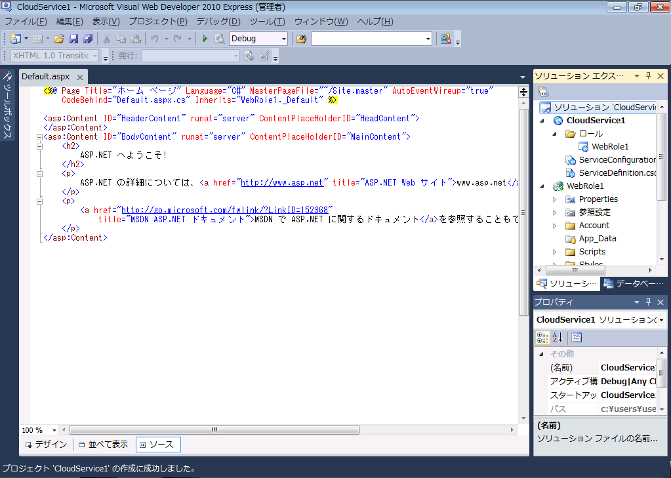Click the split editor handle above scrollbar
The image size is (671, 478).
523,92
